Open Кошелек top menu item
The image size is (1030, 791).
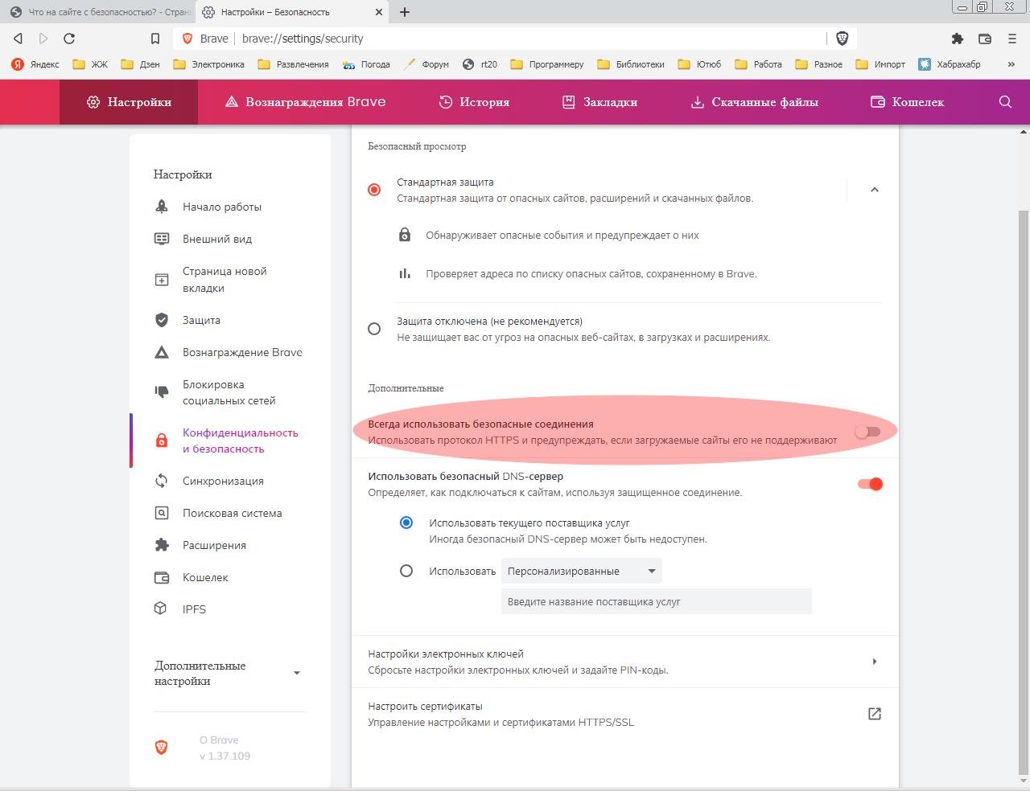[x=907, y=102]
